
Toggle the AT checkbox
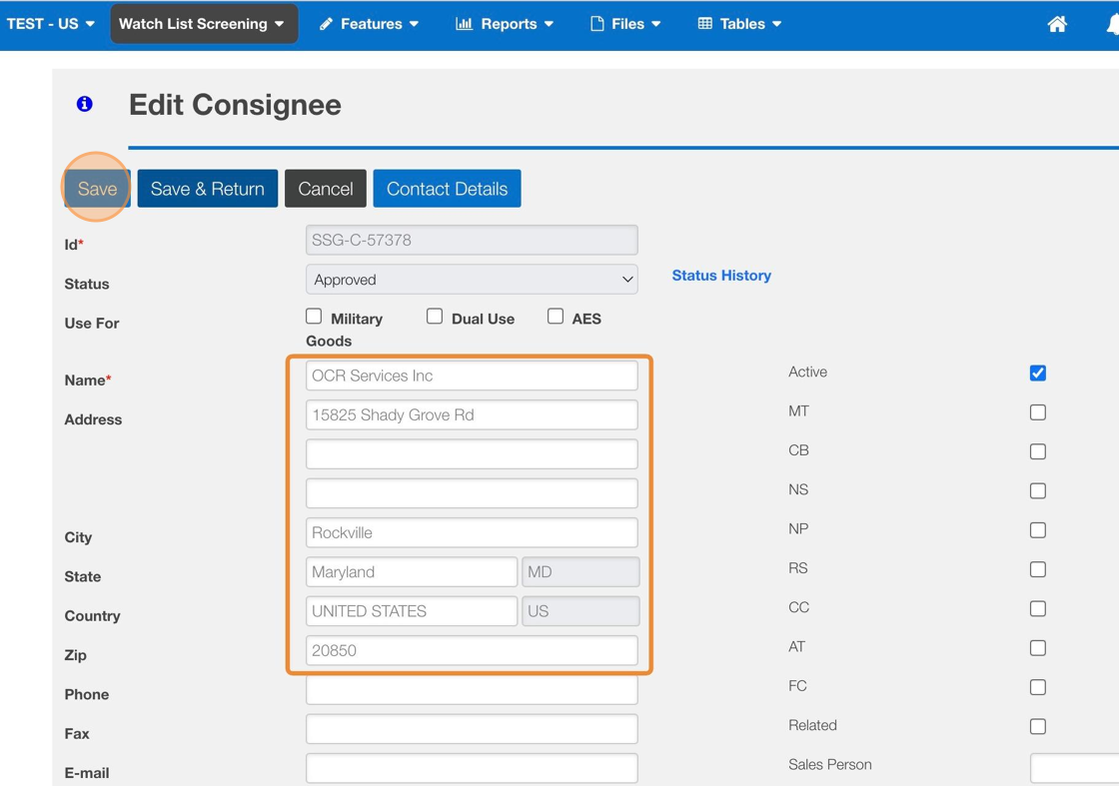click(x=1038, y=647)
